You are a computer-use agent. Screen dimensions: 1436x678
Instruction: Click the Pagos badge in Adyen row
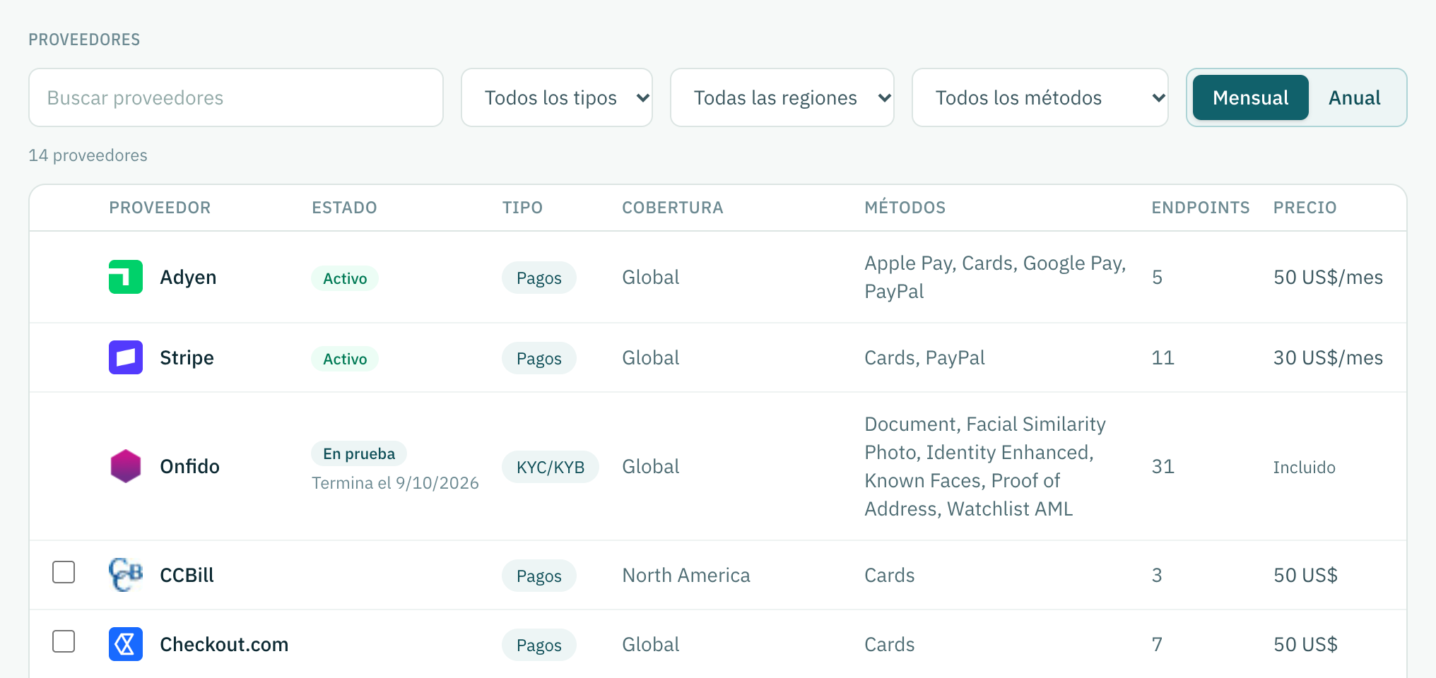pos(539,278)
